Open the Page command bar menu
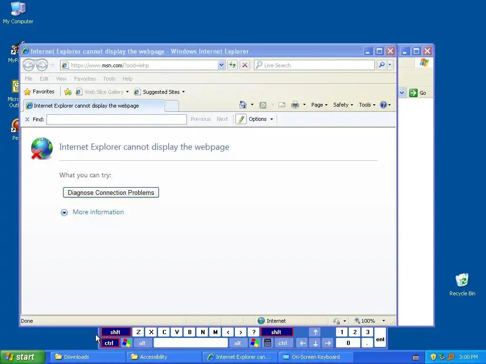The height and width of the screenshot is (364, 486). pos(319,105)
